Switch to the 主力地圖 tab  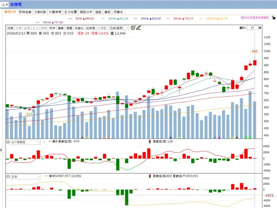[70, 12]
